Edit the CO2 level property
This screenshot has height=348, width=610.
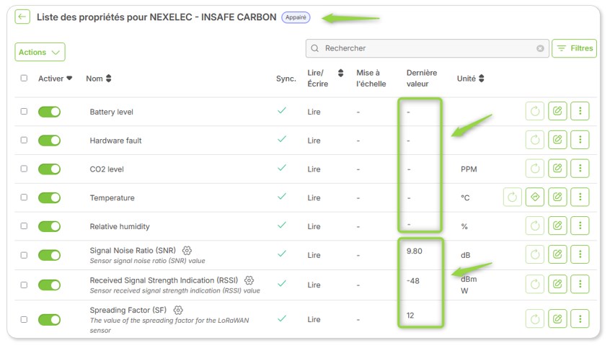[x=557, y=169]
